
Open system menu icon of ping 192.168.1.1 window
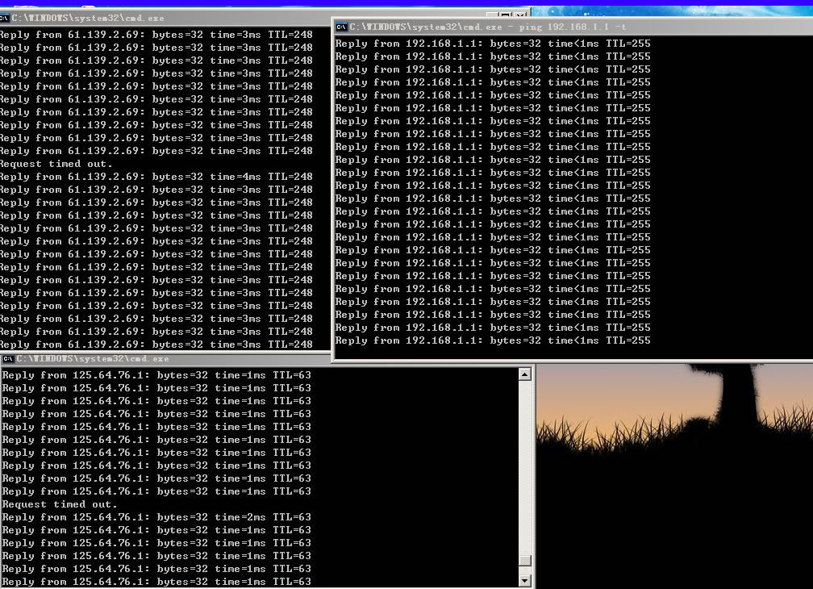(x=341, y=27)
